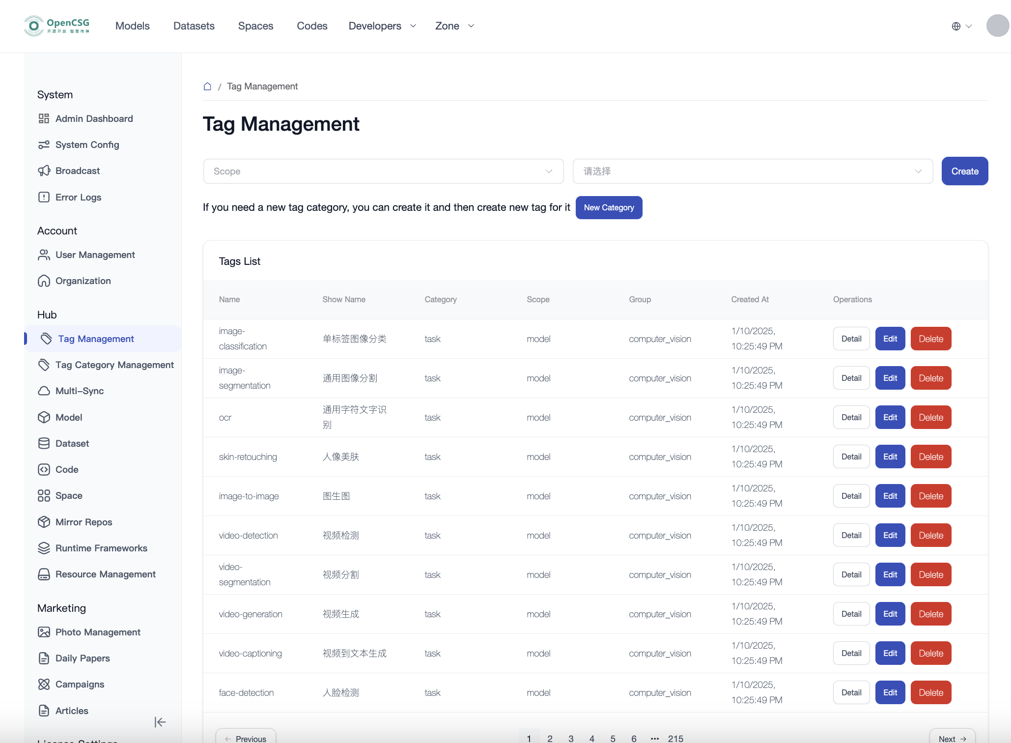Open the 请选择 category dropdown
The width and height of the screenshot is (1011, 743).
752,171
